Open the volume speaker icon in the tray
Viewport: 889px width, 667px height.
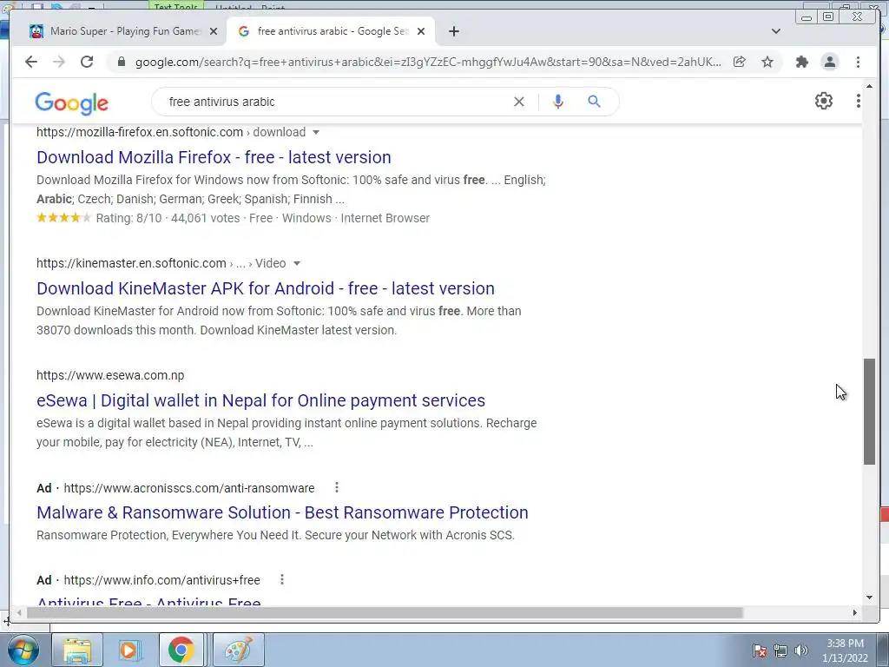click(x=801, y=650)
